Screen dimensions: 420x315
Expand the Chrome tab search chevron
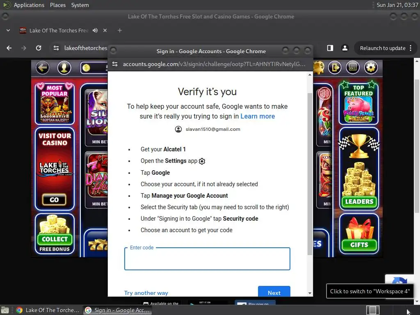[x=8, y=30]
